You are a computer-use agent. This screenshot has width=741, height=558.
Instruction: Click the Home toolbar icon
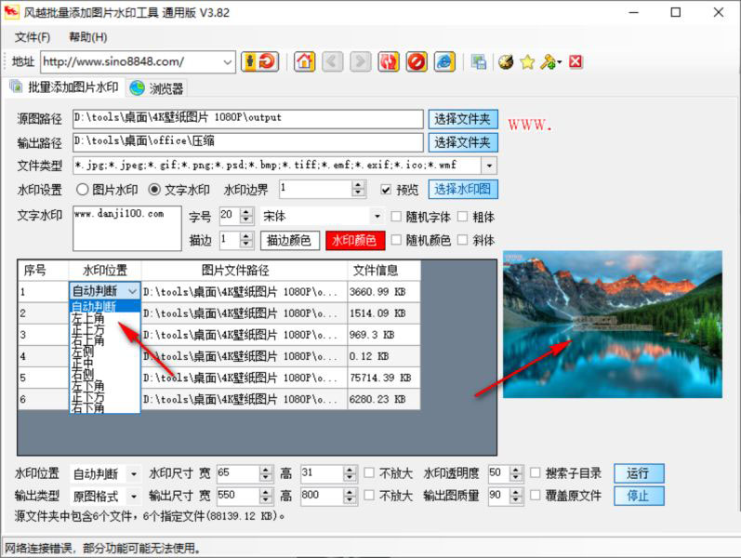point(304,62)
